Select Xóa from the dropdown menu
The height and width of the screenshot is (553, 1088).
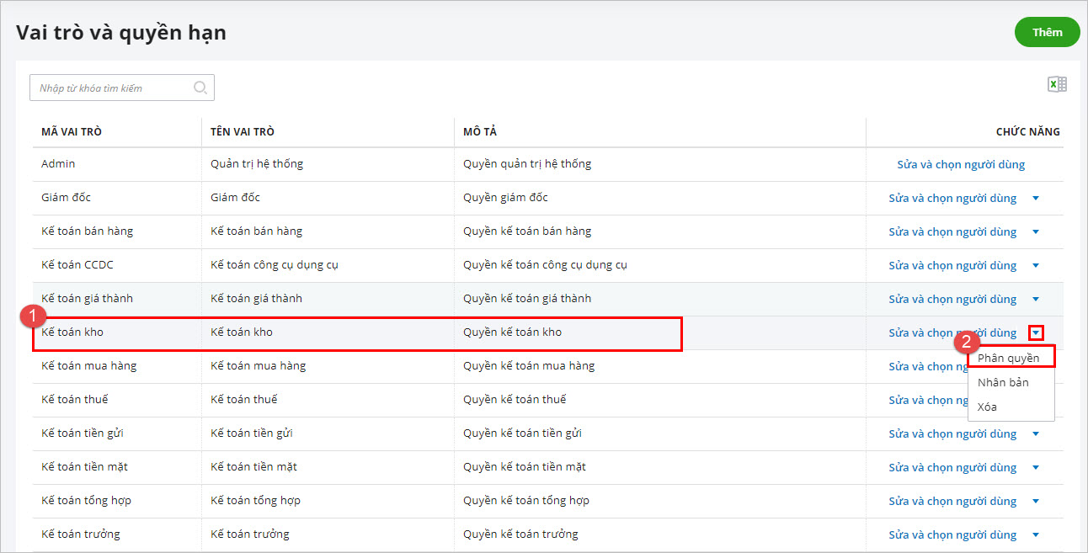click(987, 407)
